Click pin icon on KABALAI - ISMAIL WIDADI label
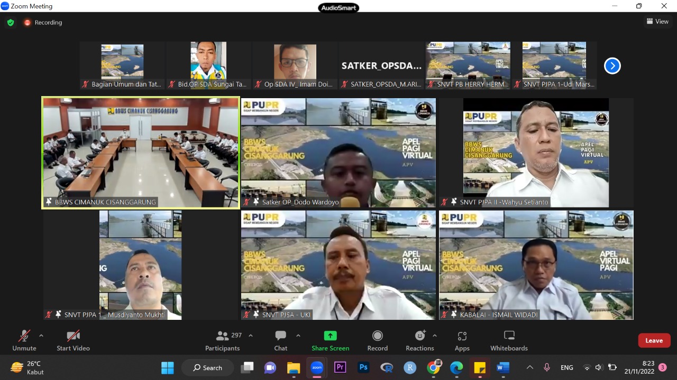The height and width of the screenshot is (380, 677). pos(454,315)
